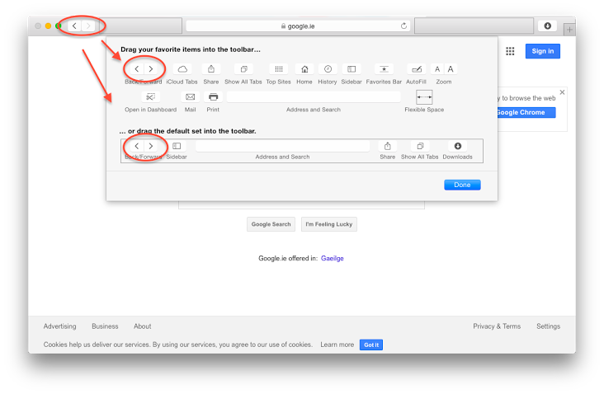Open Downloads from the Safari toolbar icon
The height and width of the screenshot is (394, 604).
(547, 26)
